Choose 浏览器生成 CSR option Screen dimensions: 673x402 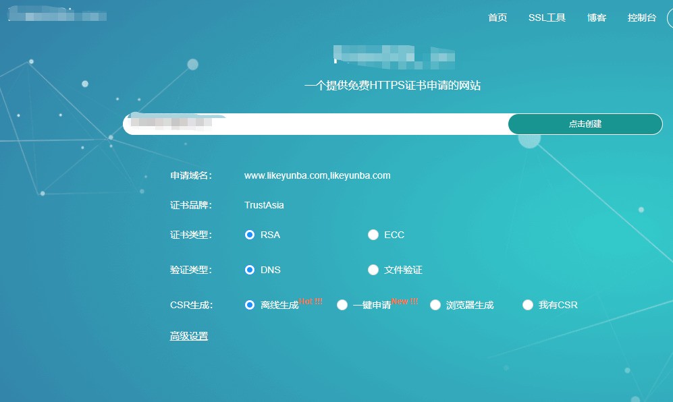tap(435, 305)
